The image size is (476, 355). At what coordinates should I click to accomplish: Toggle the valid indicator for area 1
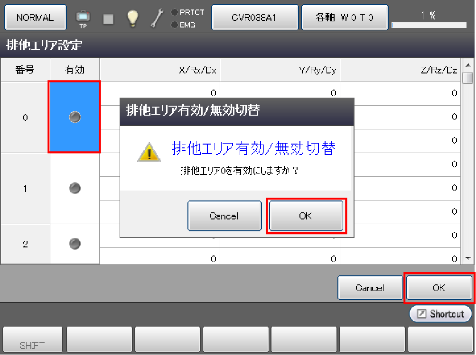point(75,188)
